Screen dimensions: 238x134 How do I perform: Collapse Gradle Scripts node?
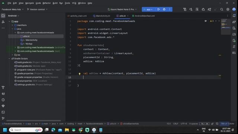tap(10, 59)
